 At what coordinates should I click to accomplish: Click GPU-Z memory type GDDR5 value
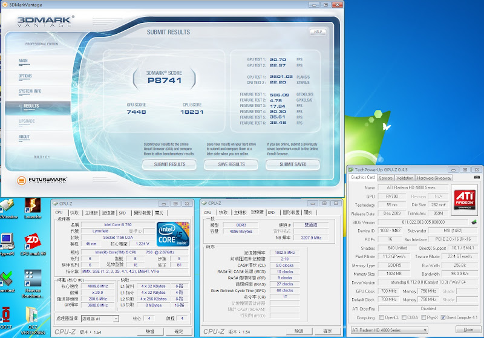[x=394, y=265]
